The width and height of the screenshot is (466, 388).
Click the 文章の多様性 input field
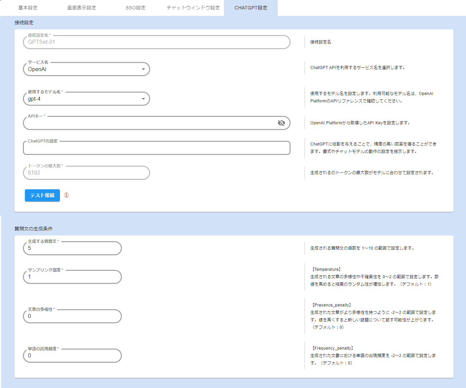point(72,316)
